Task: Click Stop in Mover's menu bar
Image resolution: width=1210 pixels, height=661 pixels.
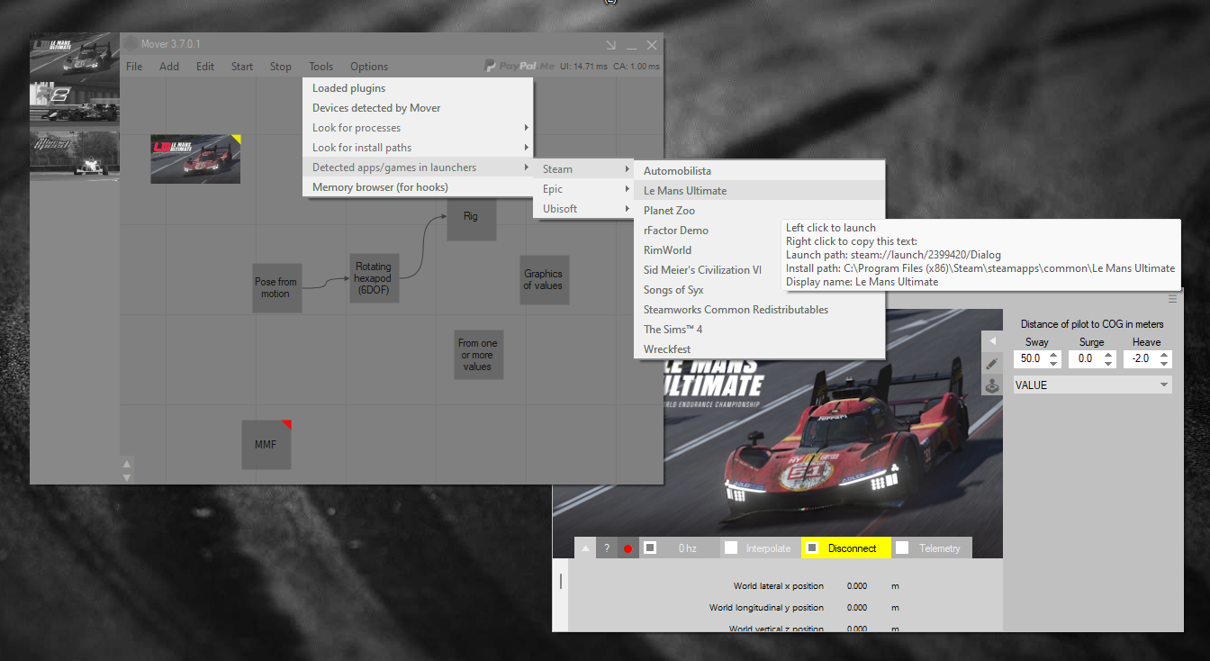Action: tap(281, 67)
